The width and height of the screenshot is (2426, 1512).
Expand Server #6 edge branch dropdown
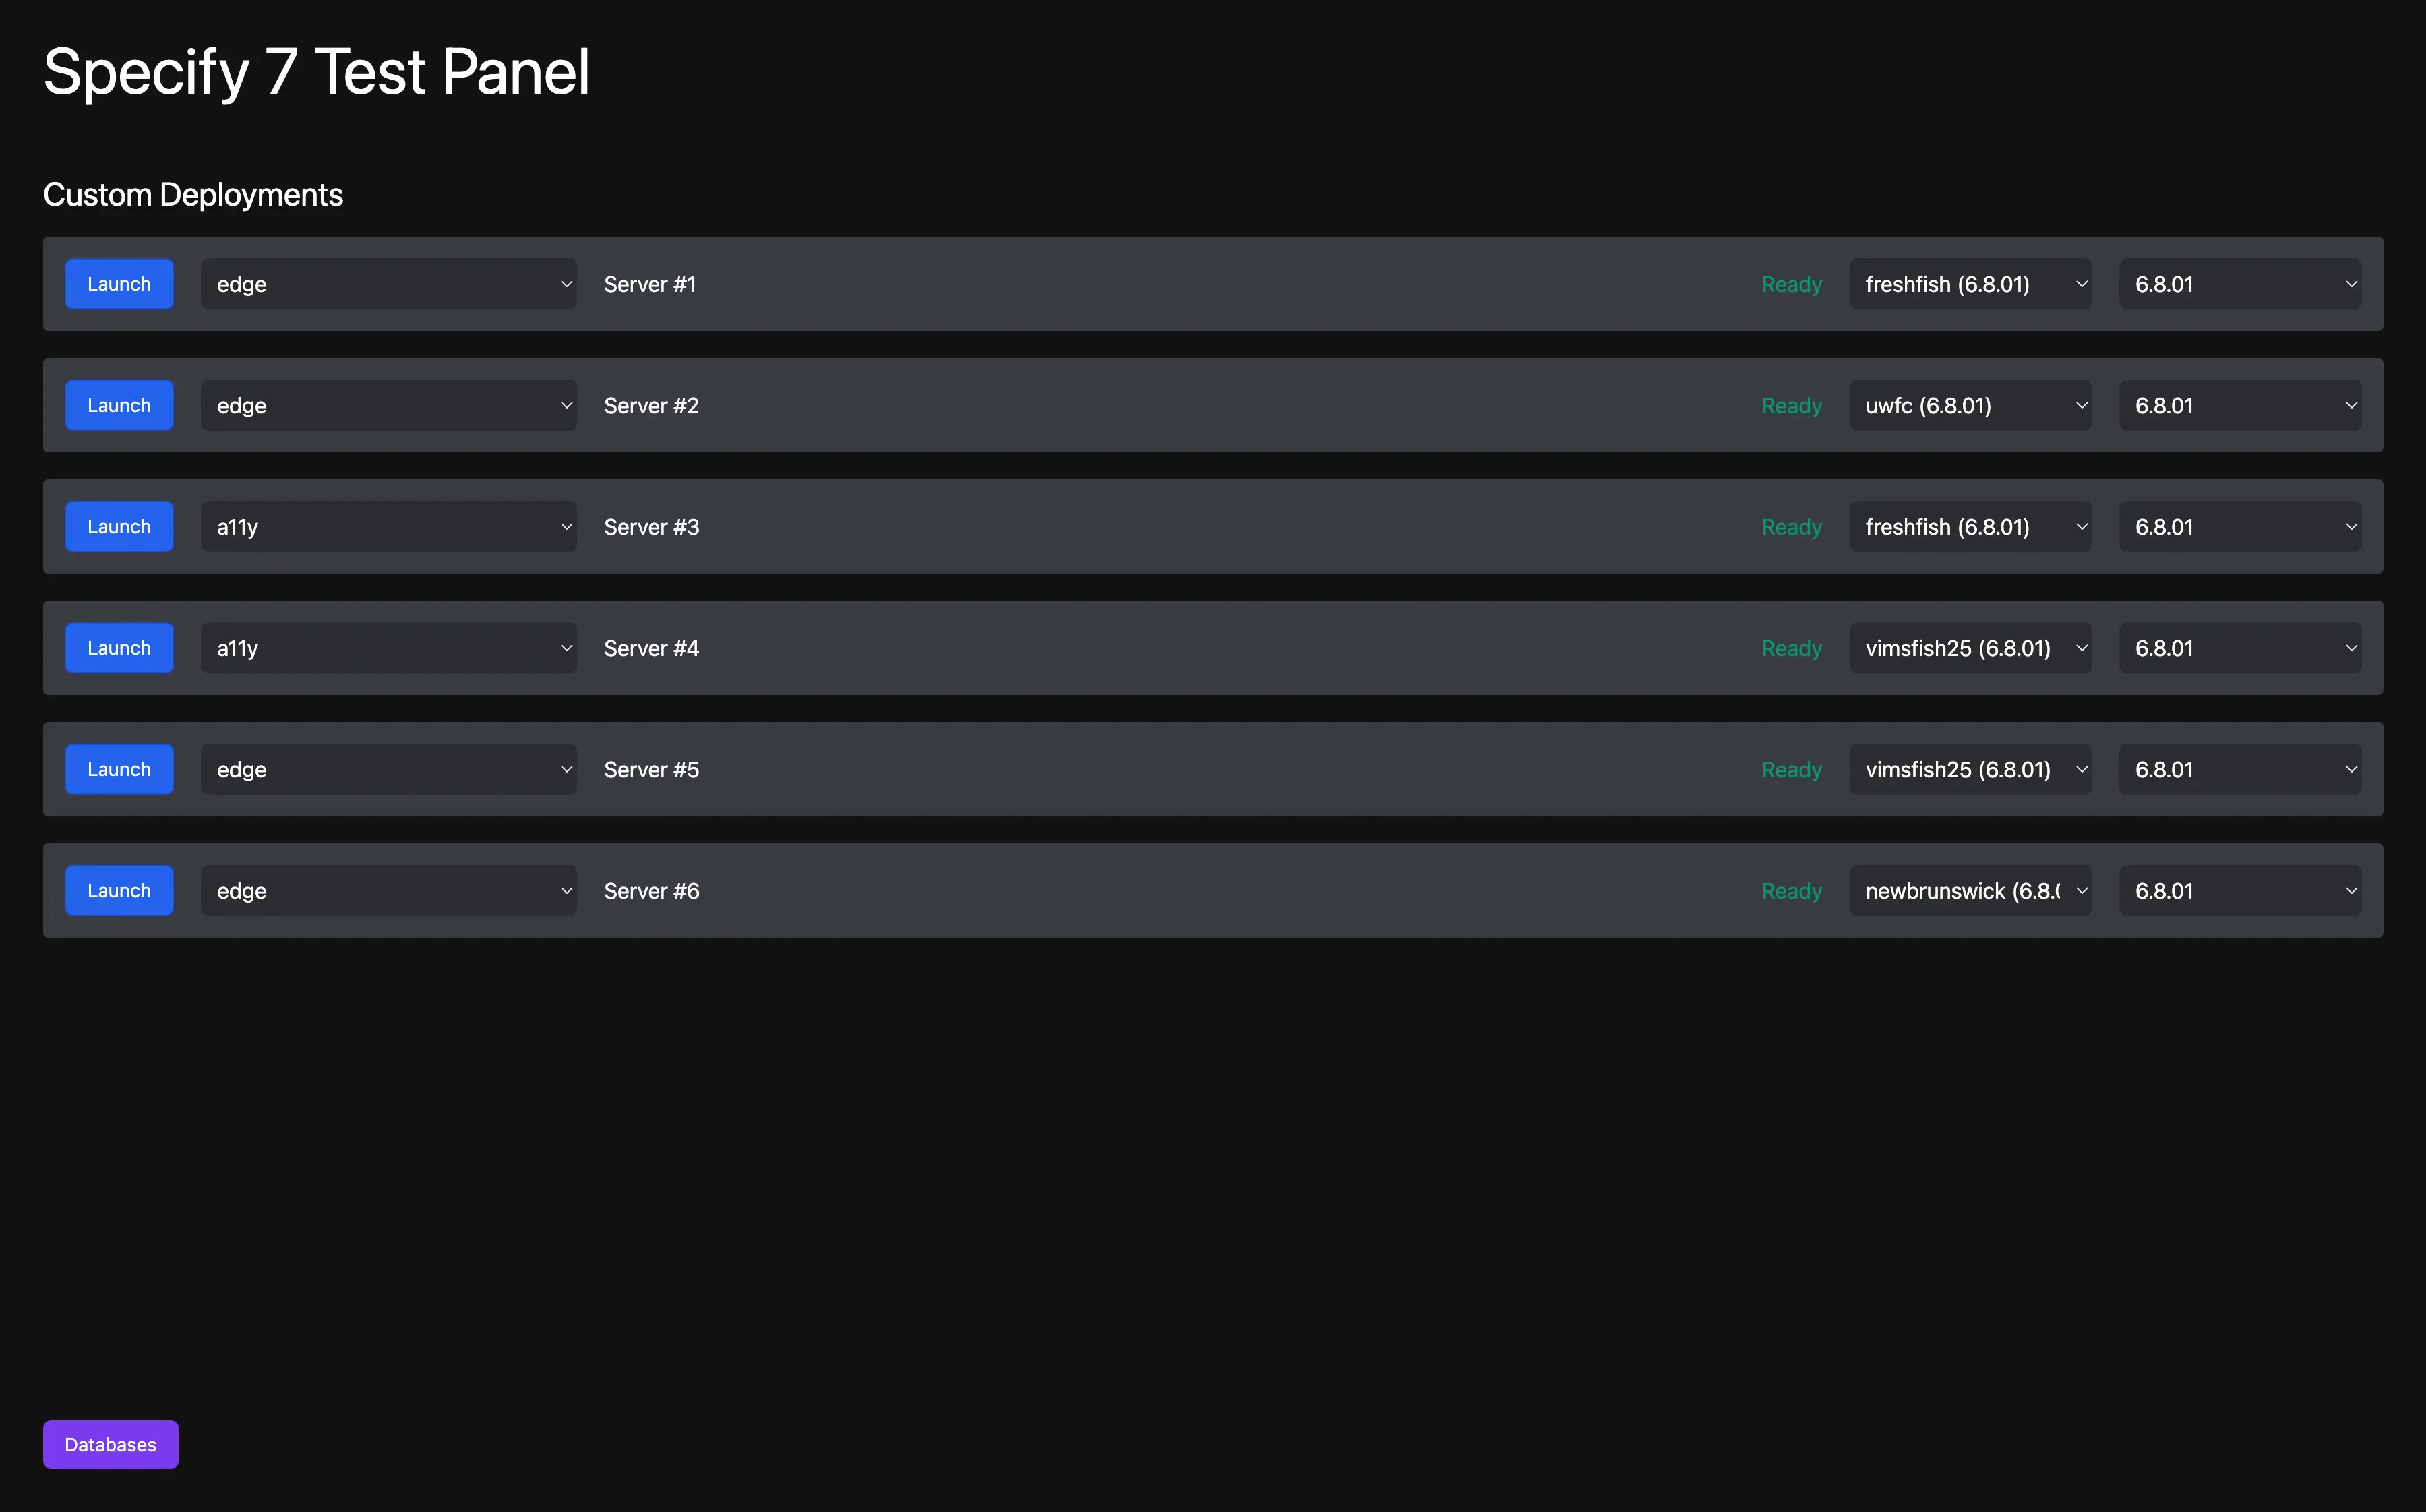pos(388,890)
